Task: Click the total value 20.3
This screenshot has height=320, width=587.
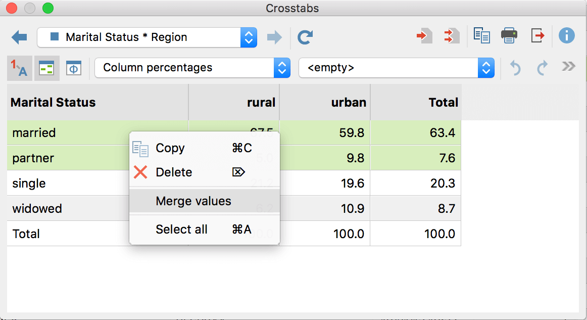Action: point(443,183)
